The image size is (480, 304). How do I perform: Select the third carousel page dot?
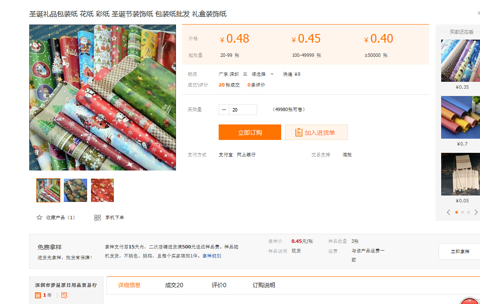(468, 212)
